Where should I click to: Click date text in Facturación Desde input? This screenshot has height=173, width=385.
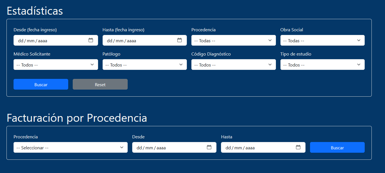(x=151, y=148)
